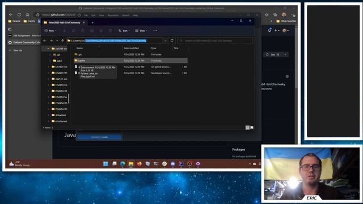
Task: Go forward in File Explorer navigation
Action: coord(51,41)
